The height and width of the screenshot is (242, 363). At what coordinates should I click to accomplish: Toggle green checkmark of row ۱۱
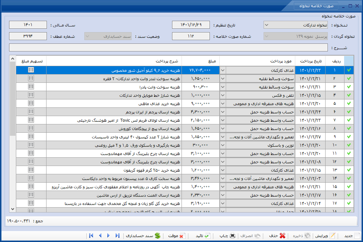[x=349, y=153]
